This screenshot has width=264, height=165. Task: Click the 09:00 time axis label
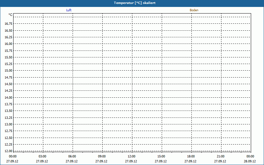click(102, 156)
